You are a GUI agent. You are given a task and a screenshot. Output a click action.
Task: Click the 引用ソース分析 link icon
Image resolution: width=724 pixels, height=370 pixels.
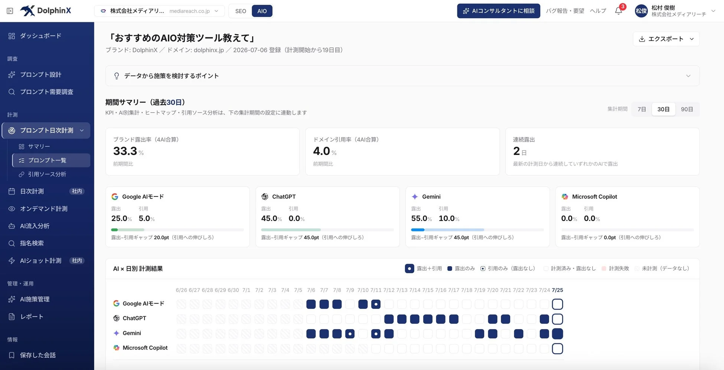(22, 174)
